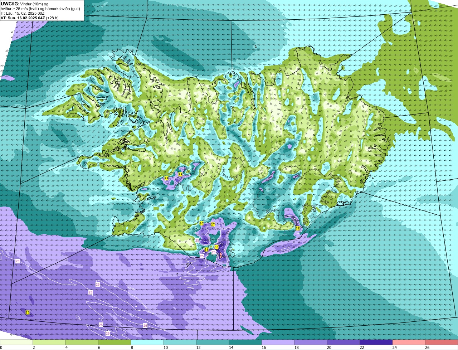Click the 'UWC/IG: Vindur (10m) og' title line
This screenshot has width=458, height=350.
[x=24, y=4]
